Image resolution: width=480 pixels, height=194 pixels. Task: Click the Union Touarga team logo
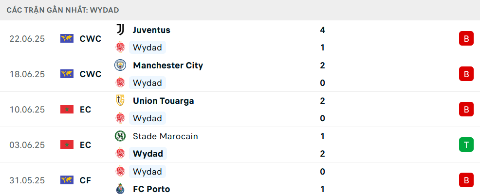pyautogui.click(x=120, y=101)
